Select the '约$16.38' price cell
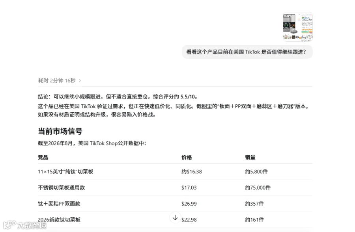The width and height of the screenshot is (355, 232). pyautogui.click(x=192, y=171)
